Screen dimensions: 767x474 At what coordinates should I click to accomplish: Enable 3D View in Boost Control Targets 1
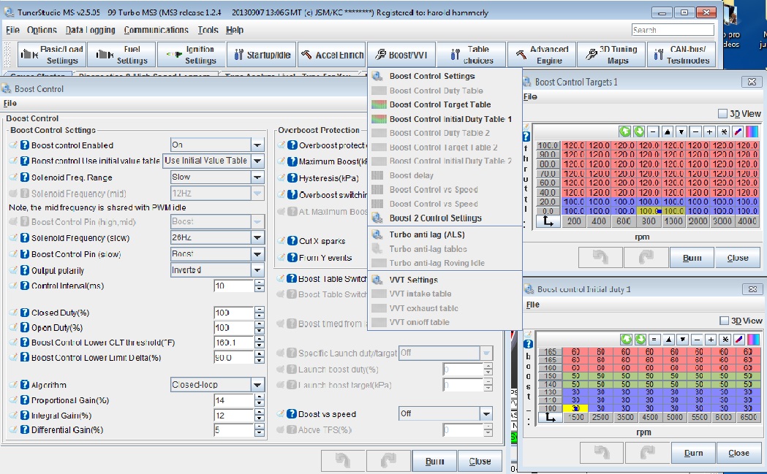pyautogui.click(x=723, y=114)
